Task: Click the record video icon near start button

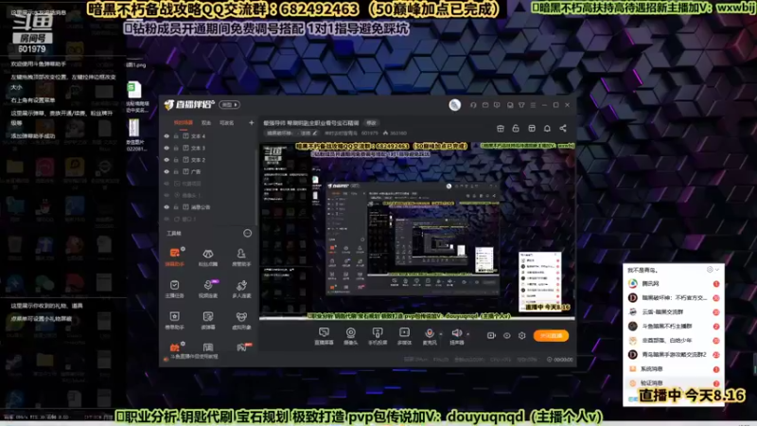Action: [491, 335]
